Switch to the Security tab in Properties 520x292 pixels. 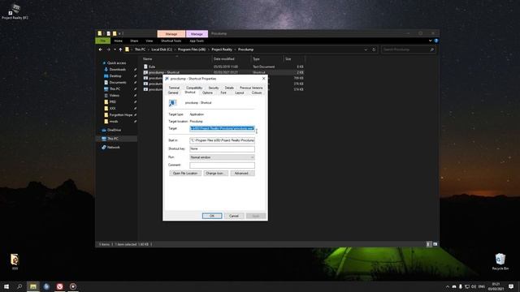214,88
